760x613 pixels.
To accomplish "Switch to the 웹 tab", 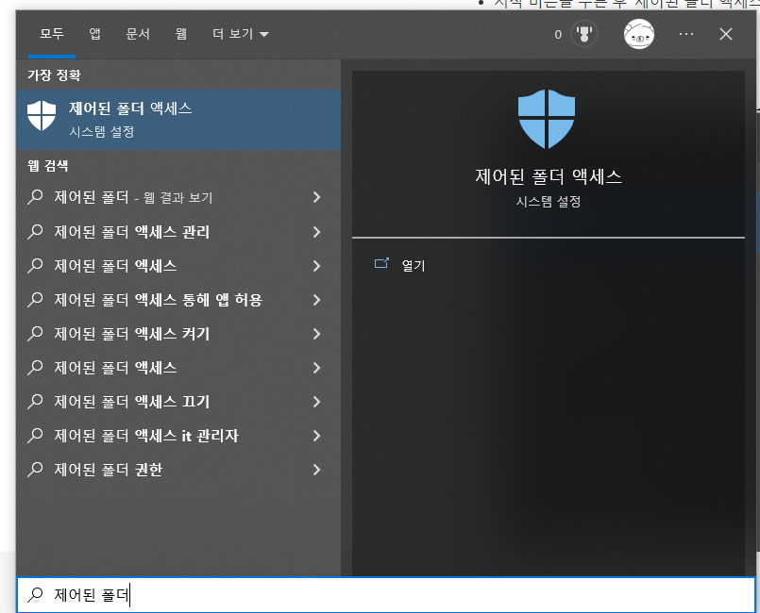I will point(180,34).
